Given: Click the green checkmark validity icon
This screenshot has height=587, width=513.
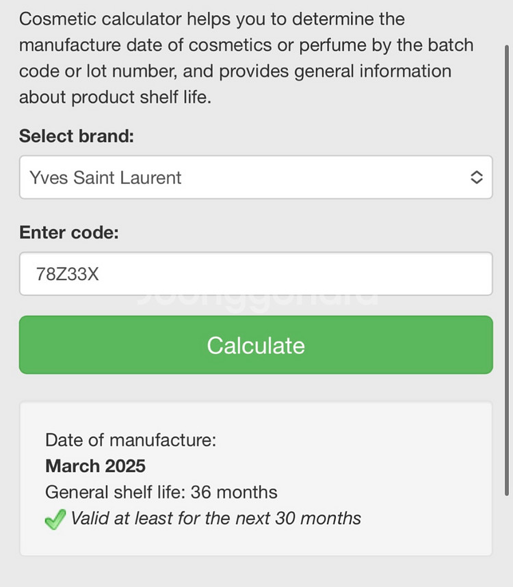Looking at the screenshot, I should click(55, 519).
